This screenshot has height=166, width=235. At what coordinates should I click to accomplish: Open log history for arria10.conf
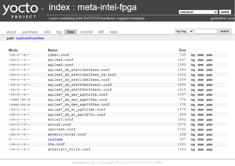pyautogui.click(x=193, y=119)
